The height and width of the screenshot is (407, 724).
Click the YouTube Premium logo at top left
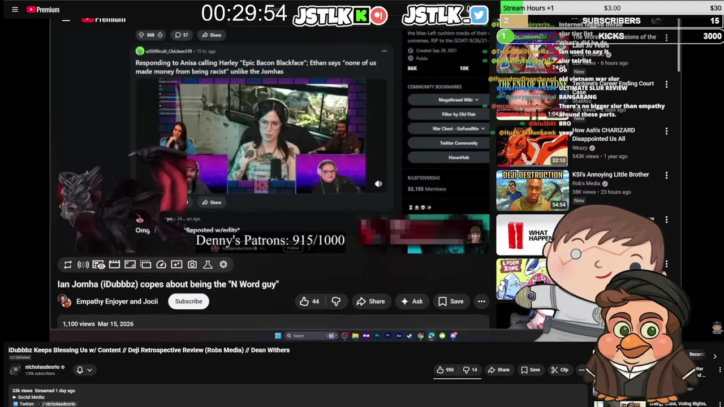43,9
